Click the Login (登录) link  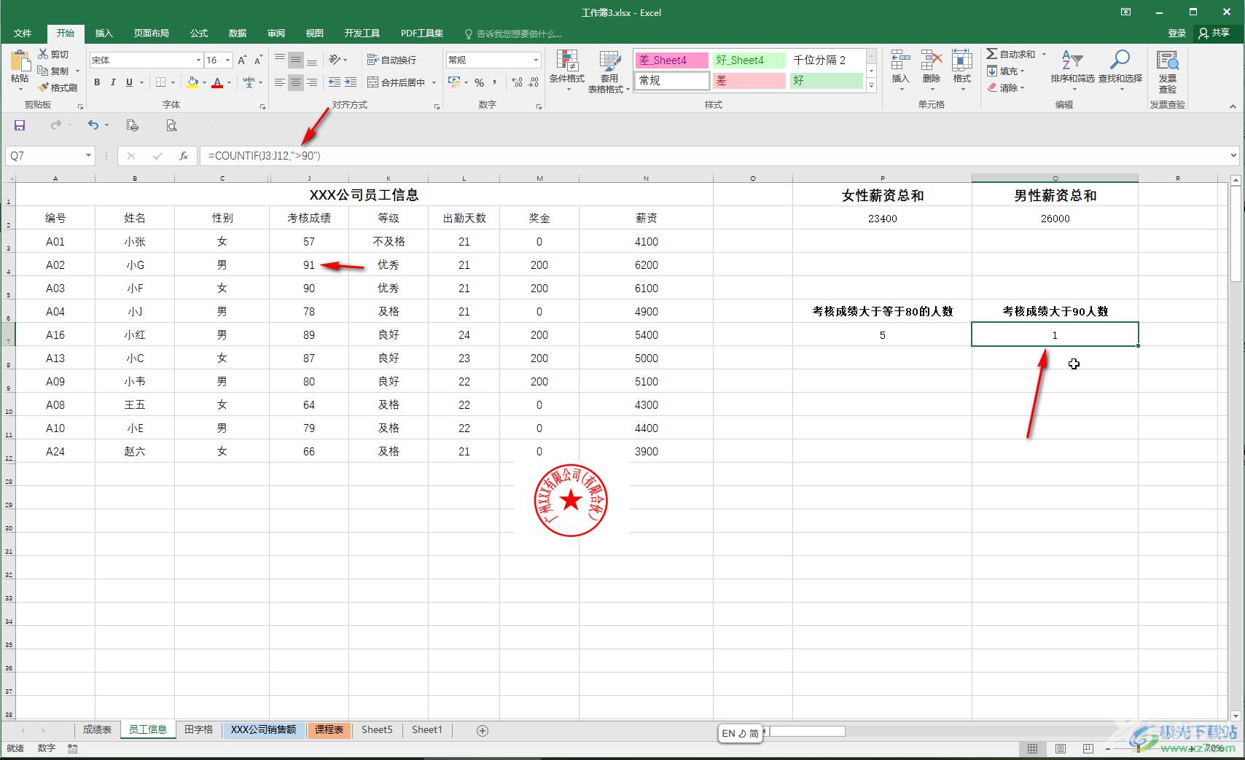pyautogui.click(x=1176, y=33)
